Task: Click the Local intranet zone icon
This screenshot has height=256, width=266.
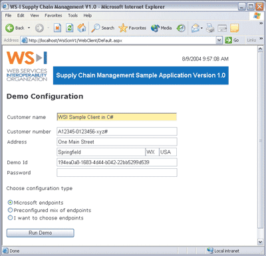Action: 210,251
